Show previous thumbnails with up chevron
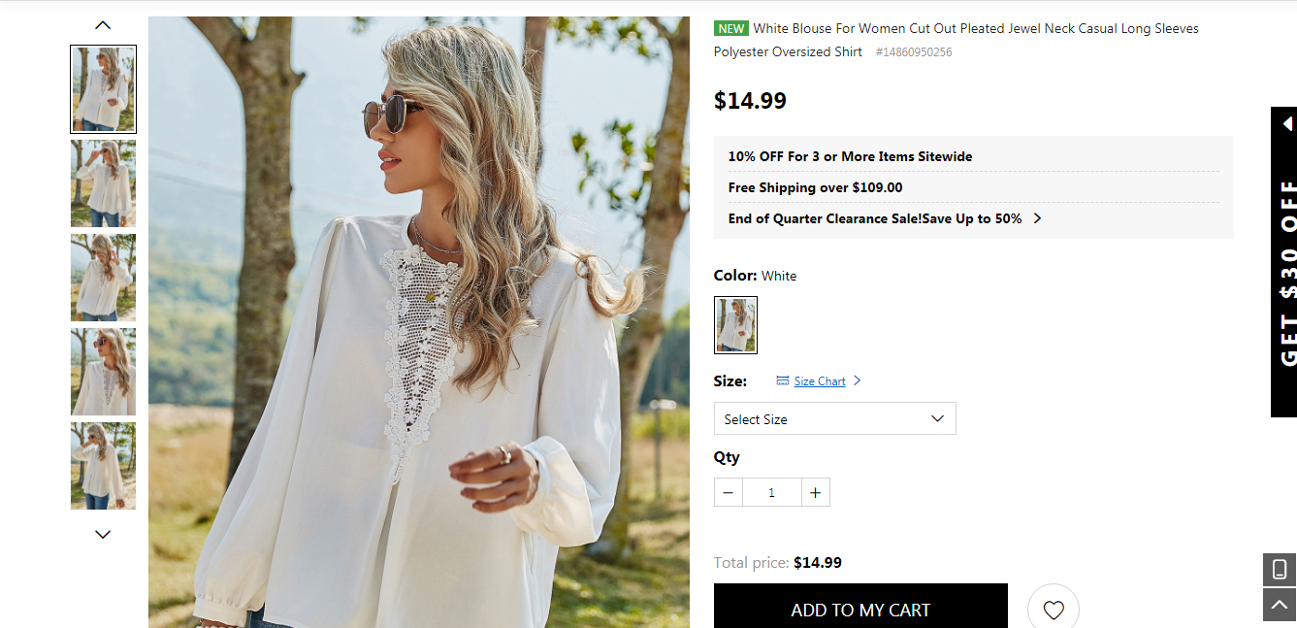Screen dimensions: 1297x628 (x=103, y=25)
